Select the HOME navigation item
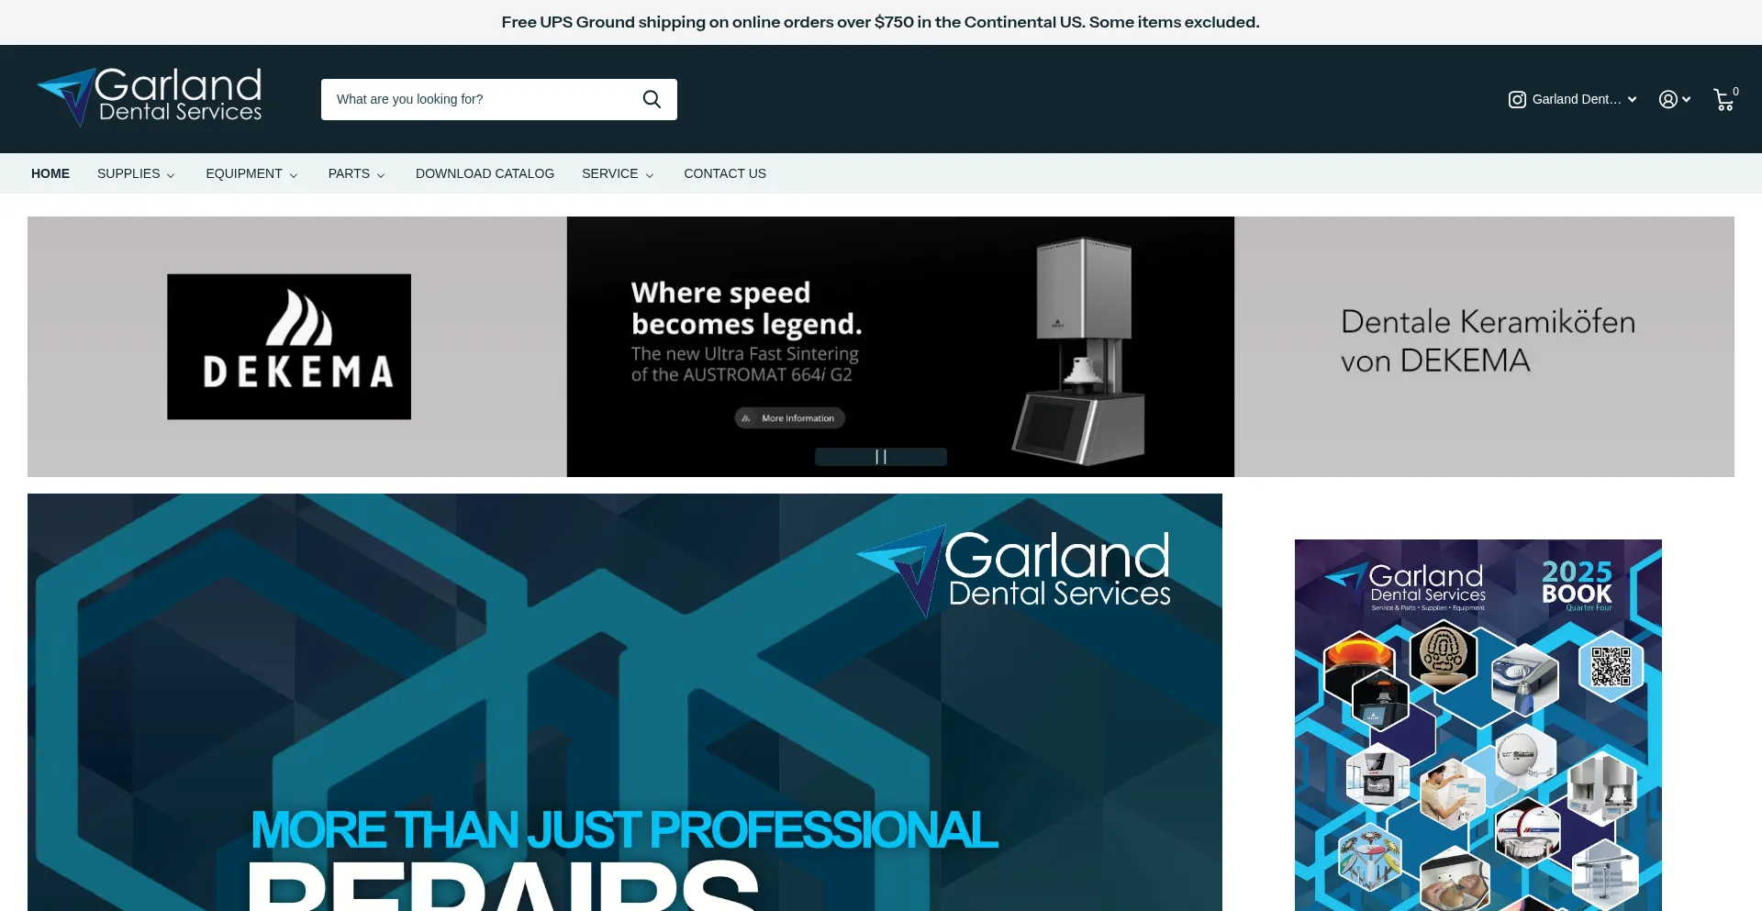 (x=50, y=173)
